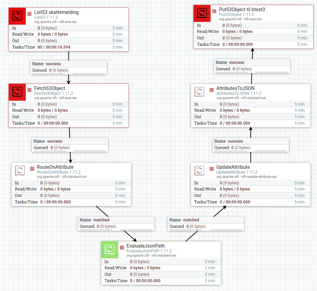Click the green EvaluateJsonPath processor icon
Screen dimensions: 317x291
point(109,250)
